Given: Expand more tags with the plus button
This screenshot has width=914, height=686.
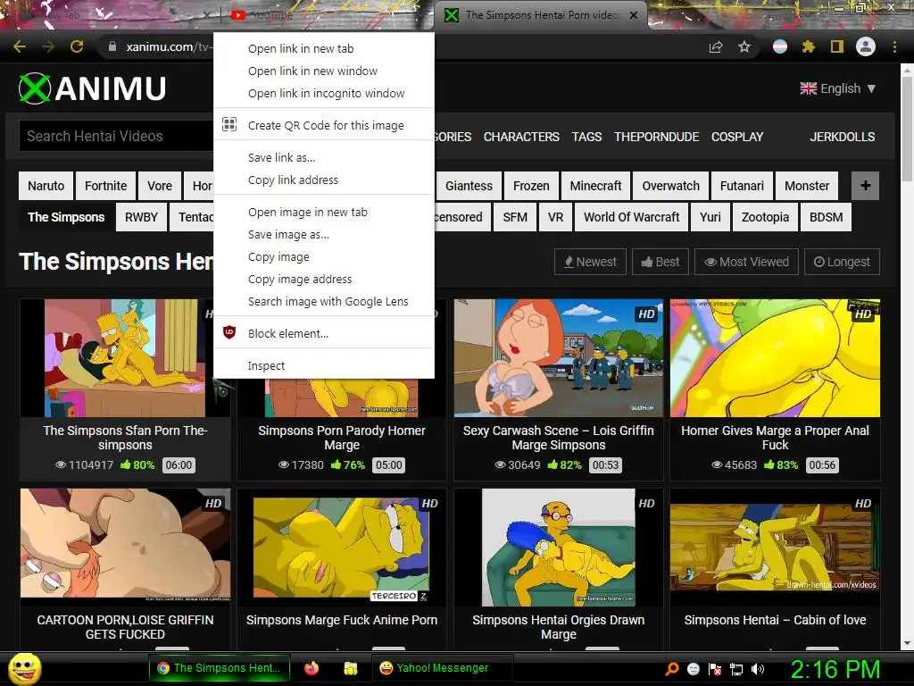Looking at the screenshot, I should (865, 186).
